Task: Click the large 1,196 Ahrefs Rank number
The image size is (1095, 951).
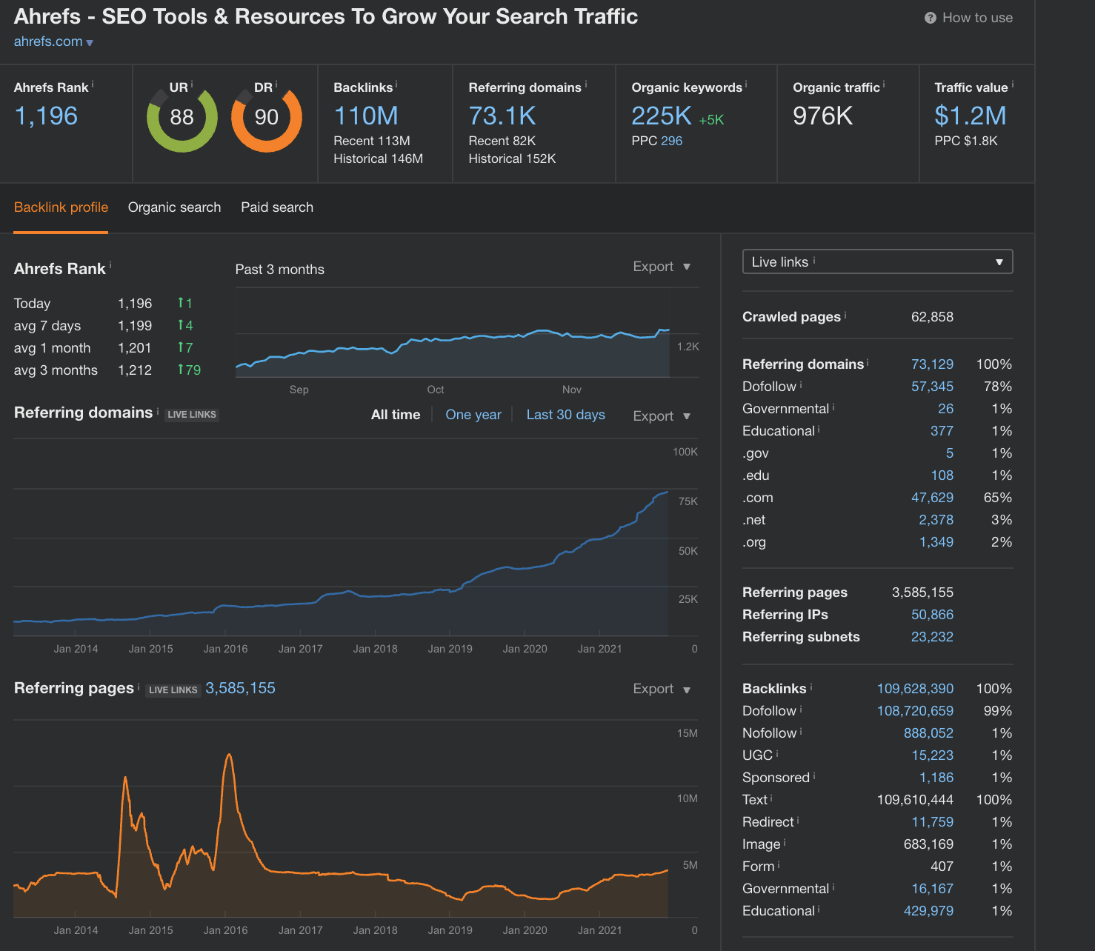Action: 46,116
